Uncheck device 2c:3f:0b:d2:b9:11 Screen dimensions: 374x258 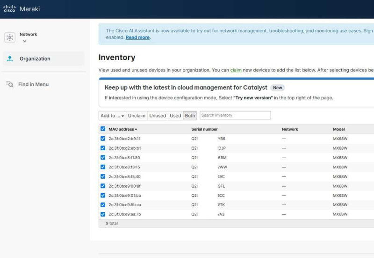coord(103,139)
